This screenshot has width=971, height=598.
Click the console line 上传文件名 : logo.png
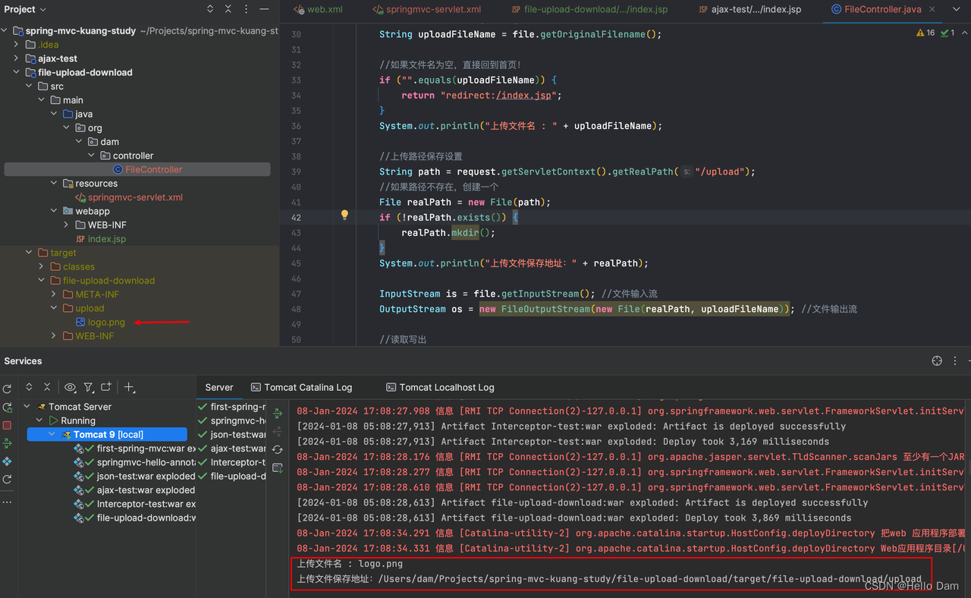point(350,564)
